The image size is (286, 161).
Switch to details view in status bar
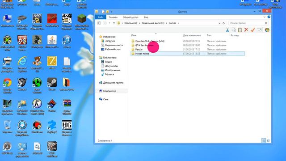[264, 140]
